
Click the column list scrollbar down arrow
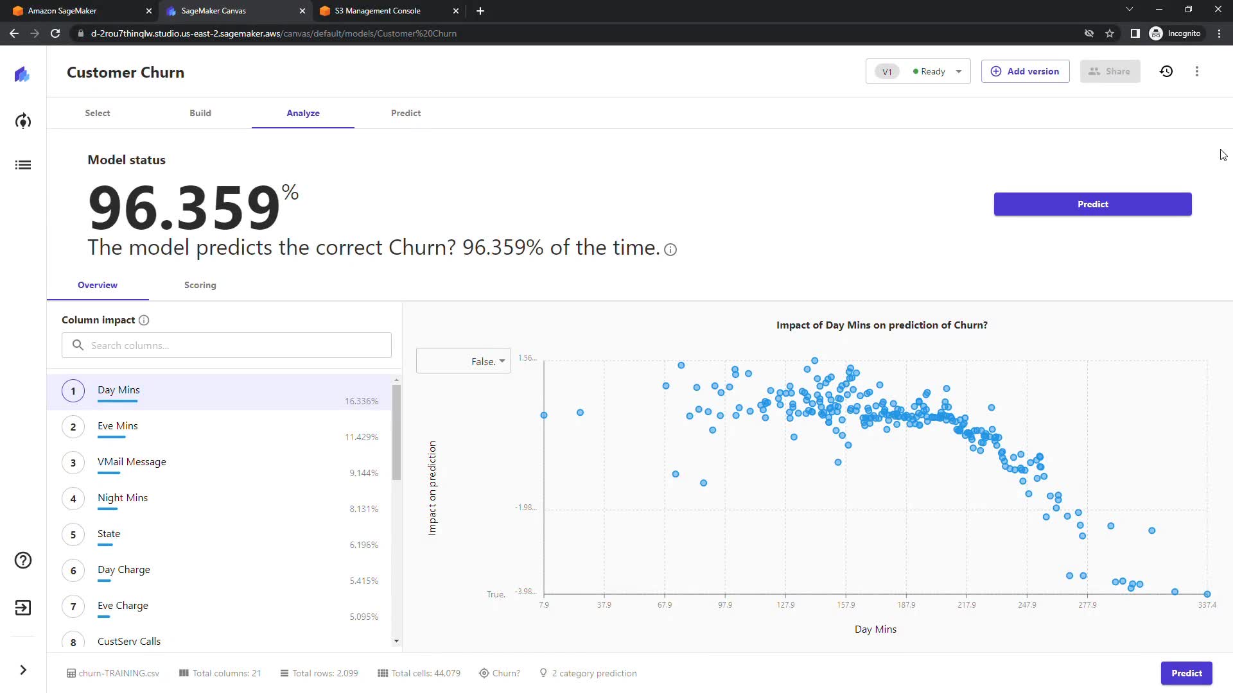(396, 641)
